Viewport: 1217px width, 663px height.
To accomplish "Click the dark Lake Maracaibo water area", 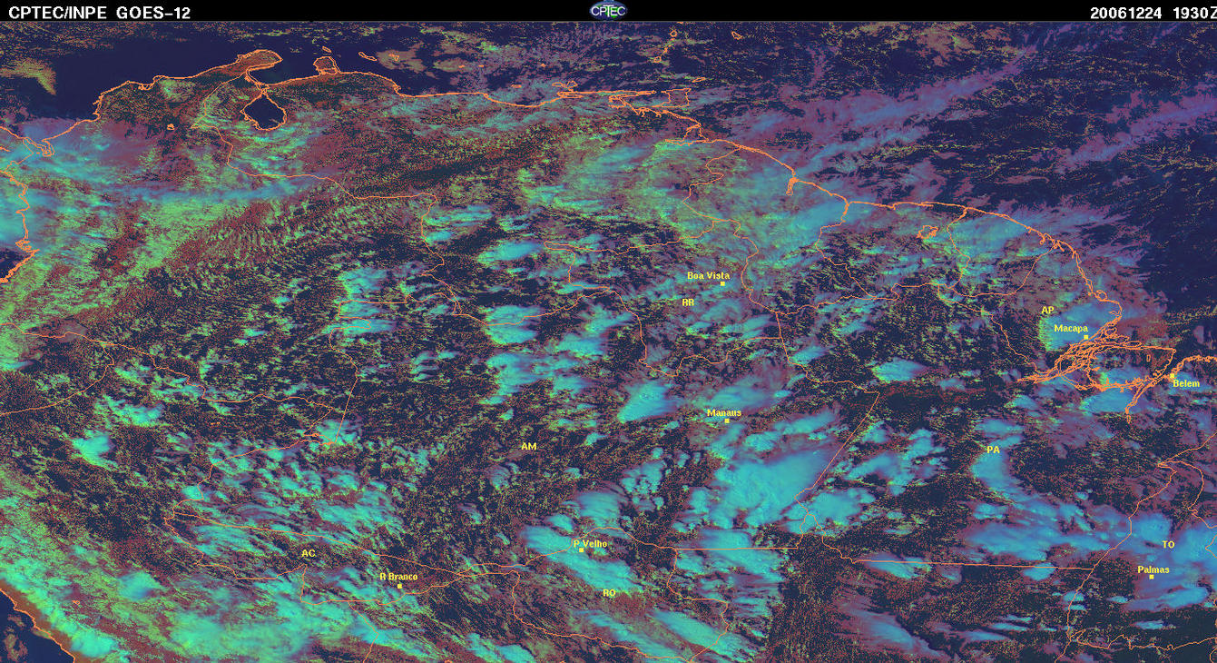I will (x=265, y=113).
